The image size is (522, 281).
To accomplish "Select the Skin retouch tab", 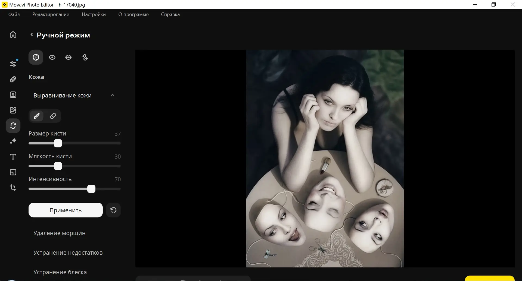I will tap(36, 57).
